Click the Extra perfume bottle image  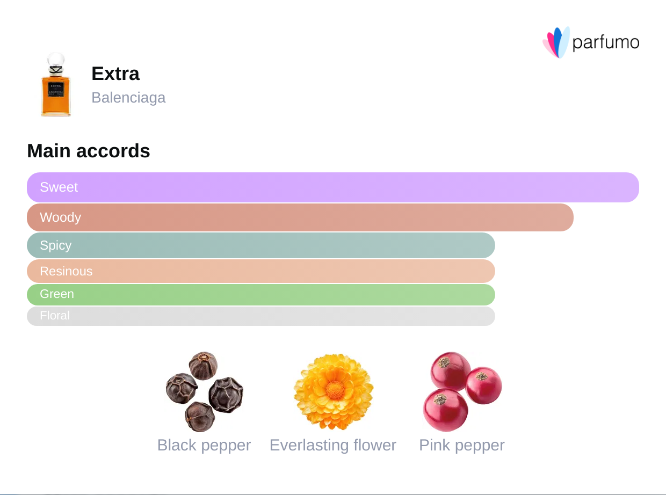[56, 85]
